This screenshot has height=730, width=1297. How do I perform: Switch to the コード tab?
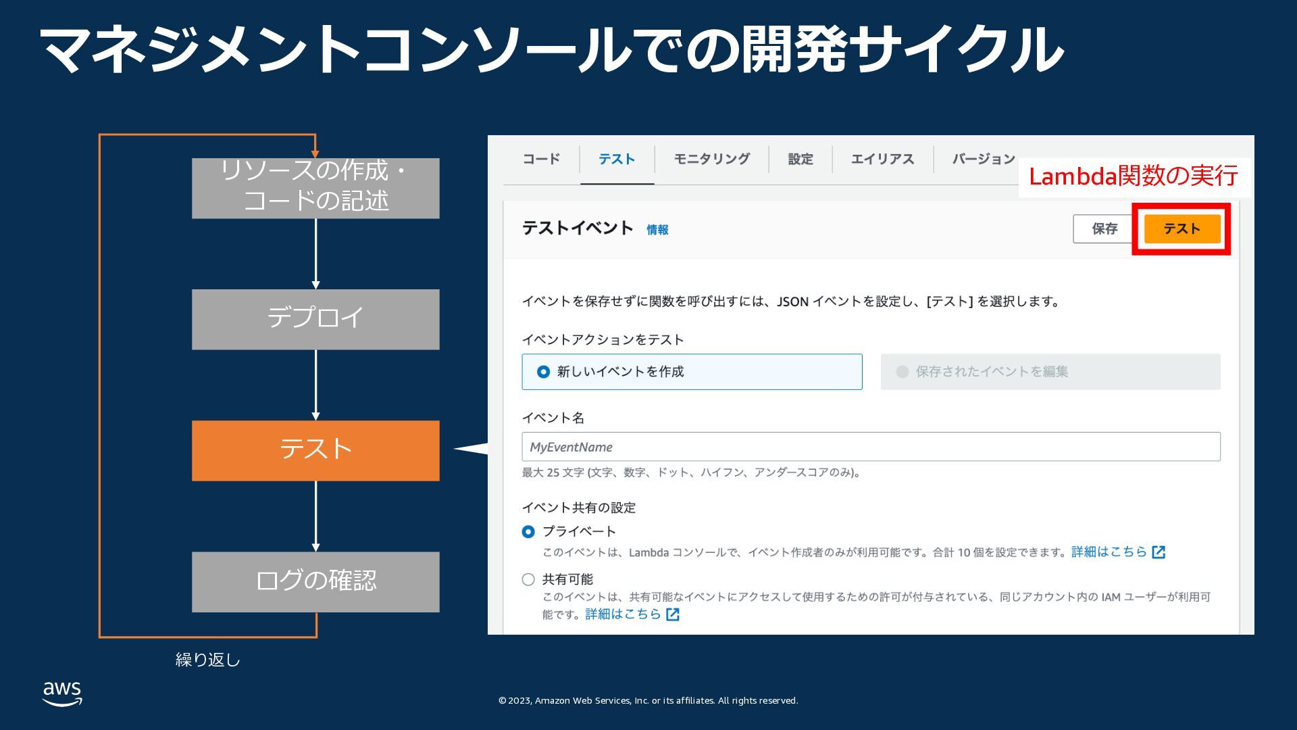coord(541,159)
